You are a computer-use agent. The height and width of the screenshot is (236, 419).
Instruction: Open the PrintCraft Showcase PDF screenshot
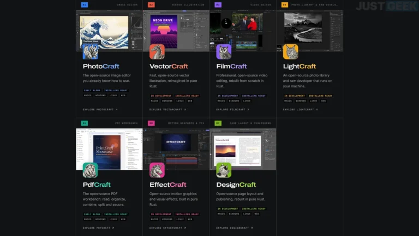[x=109, y=149]
